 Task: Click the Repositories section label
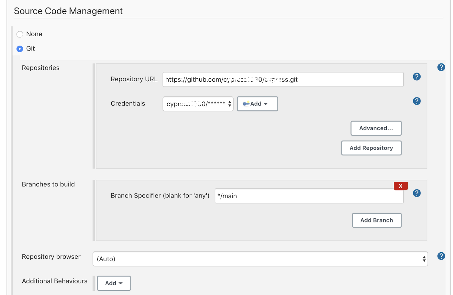click(x=40, y=68)
